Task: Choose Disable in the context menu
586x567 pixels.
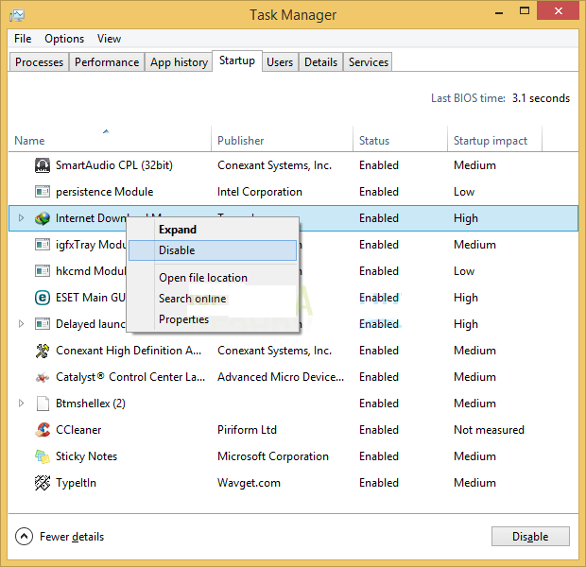Action: click(213, 250)
